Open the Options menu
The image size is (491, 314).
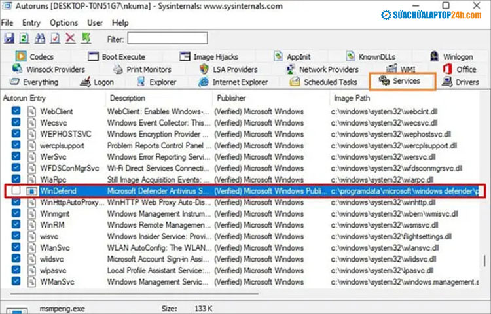(64, 22)
